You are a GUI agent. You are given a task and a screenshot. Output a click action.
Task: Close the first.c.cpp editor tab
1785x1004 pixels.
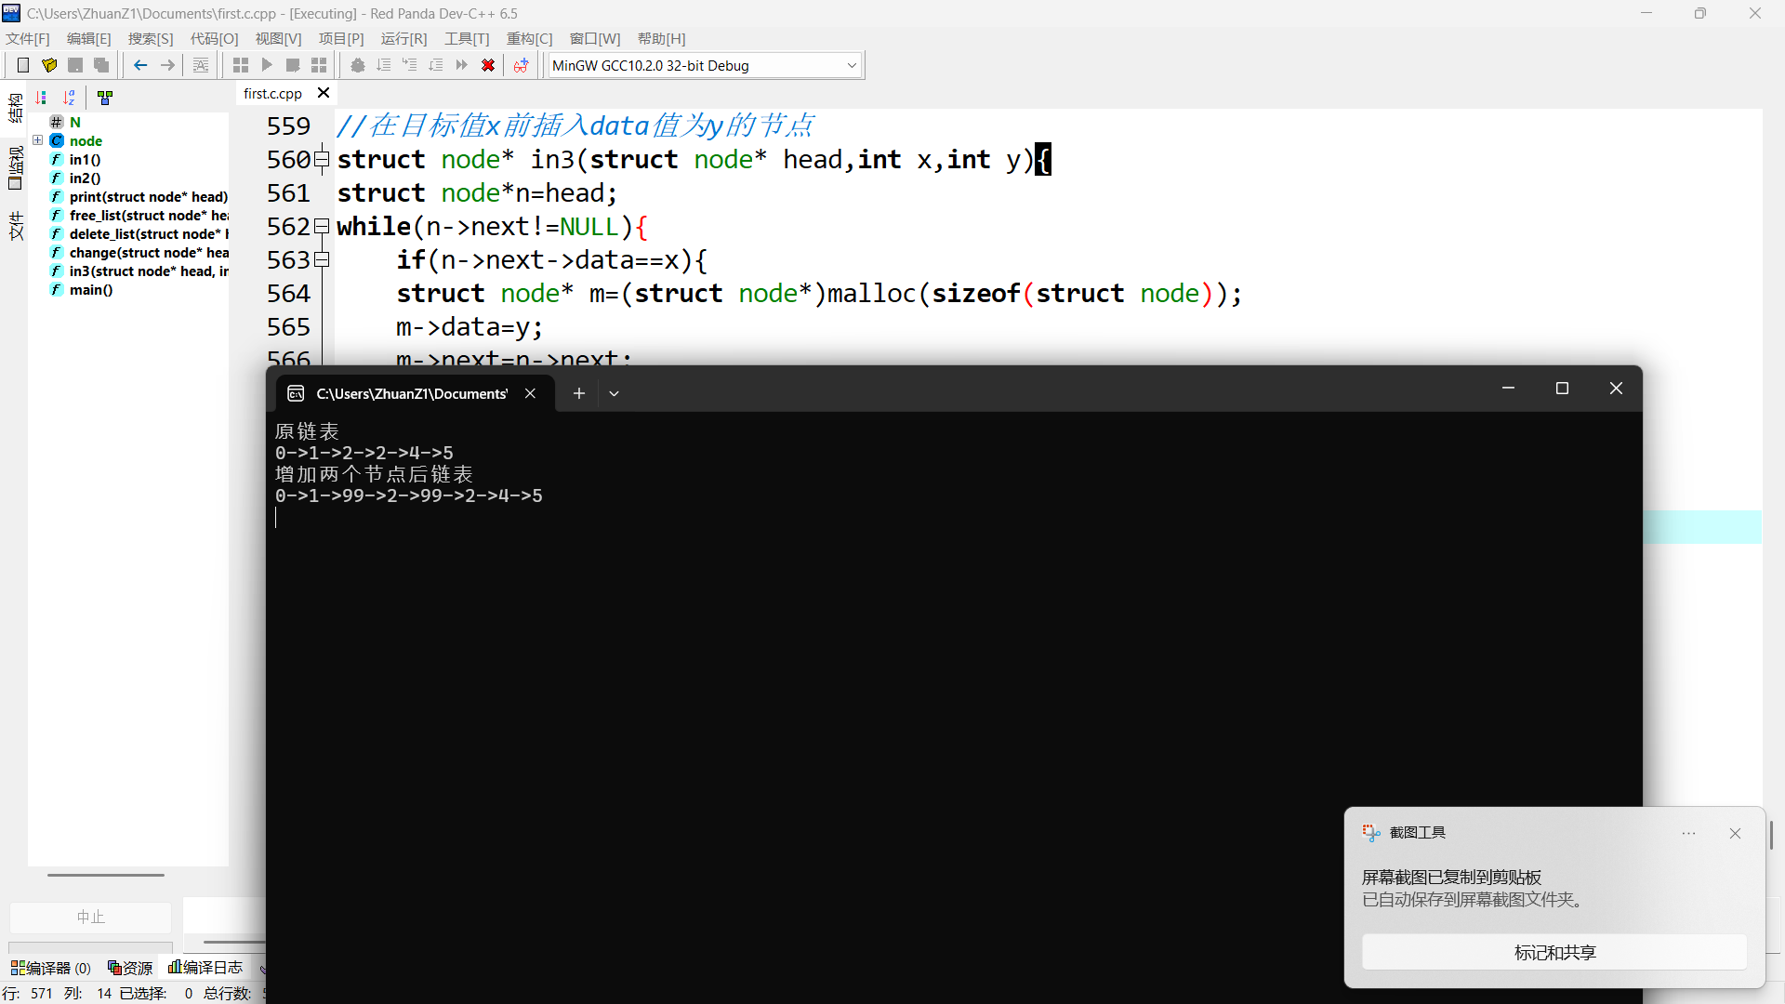[x=324, y=93]
